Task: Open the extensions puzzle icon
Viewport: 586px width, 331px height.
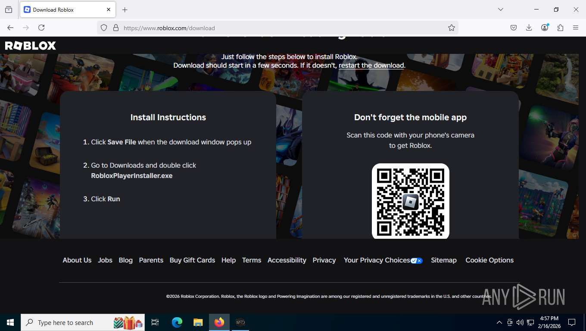Action: pyautogui.click(x=560, y=28)
